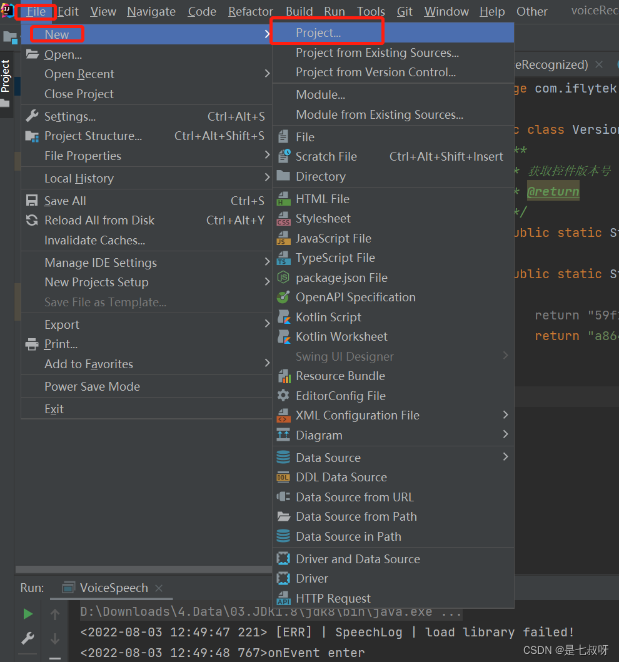Choose Project from Existing Sources...
The image size is (619, 662).
pos(393,53)
